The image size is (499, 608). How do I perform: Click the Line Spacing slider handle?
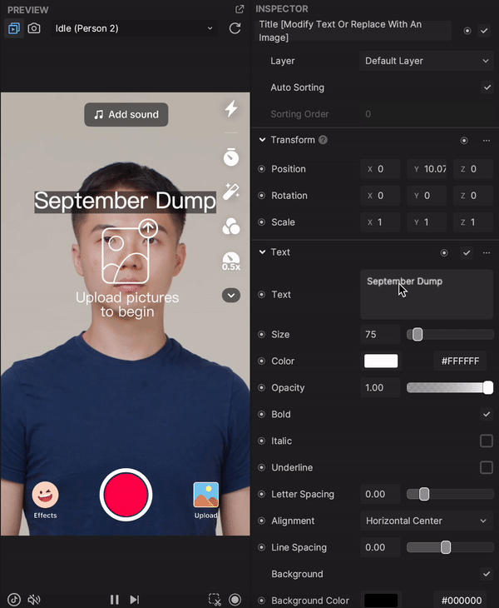click(x=446, y=547)
